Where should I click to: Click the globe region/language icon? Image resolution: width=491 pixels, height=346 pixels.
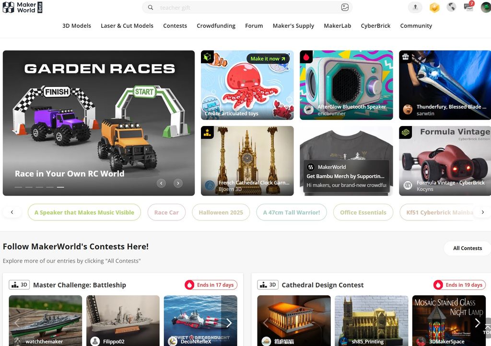click(451, 8)
